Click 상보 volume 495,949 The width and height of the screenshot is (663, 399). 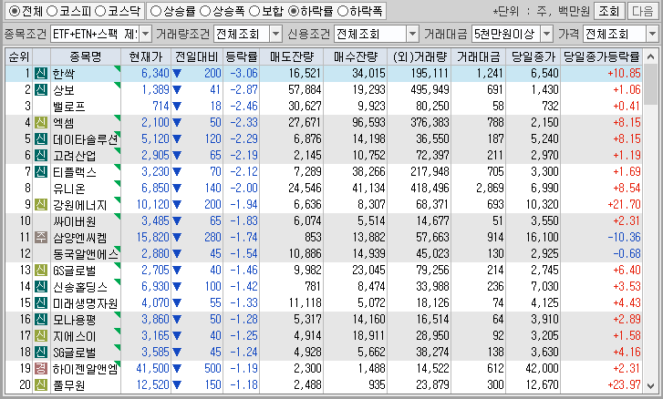[x=430, y=89]
